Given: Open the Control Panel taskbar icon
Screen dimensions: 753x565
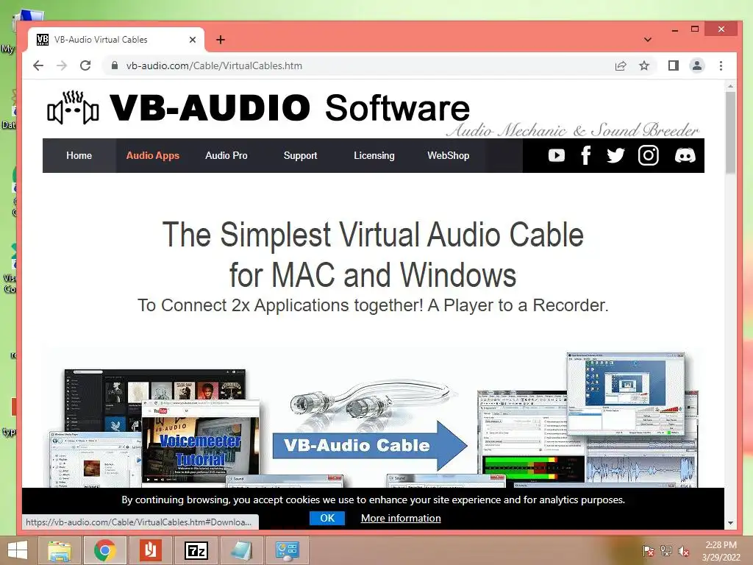Looking at the screenshot, I should pyautogui.click(x=287, y=550).
